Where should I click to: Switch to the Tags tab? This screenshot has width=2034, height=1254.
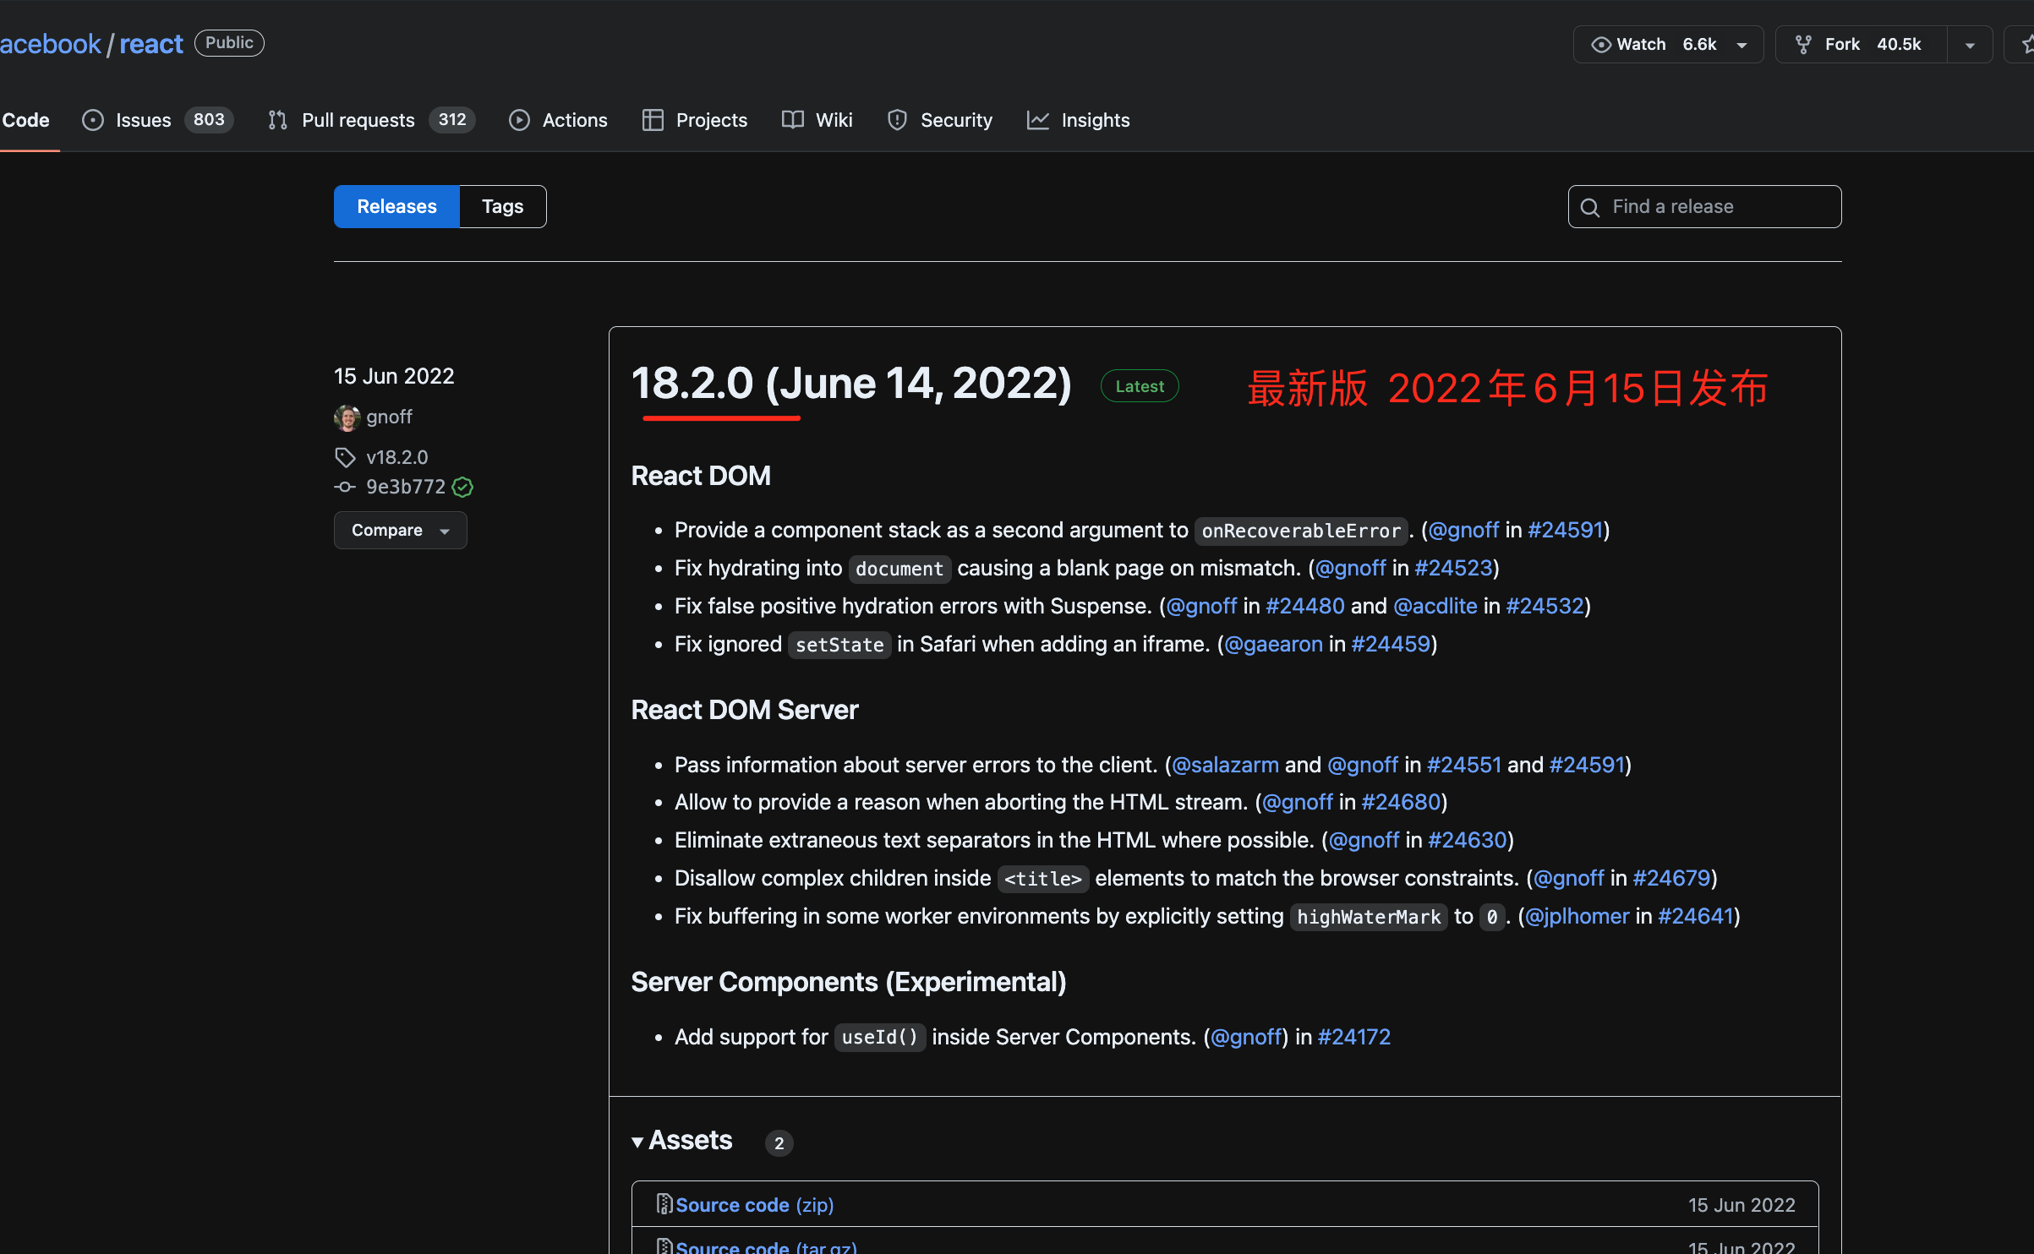click(x=502, y=206)
